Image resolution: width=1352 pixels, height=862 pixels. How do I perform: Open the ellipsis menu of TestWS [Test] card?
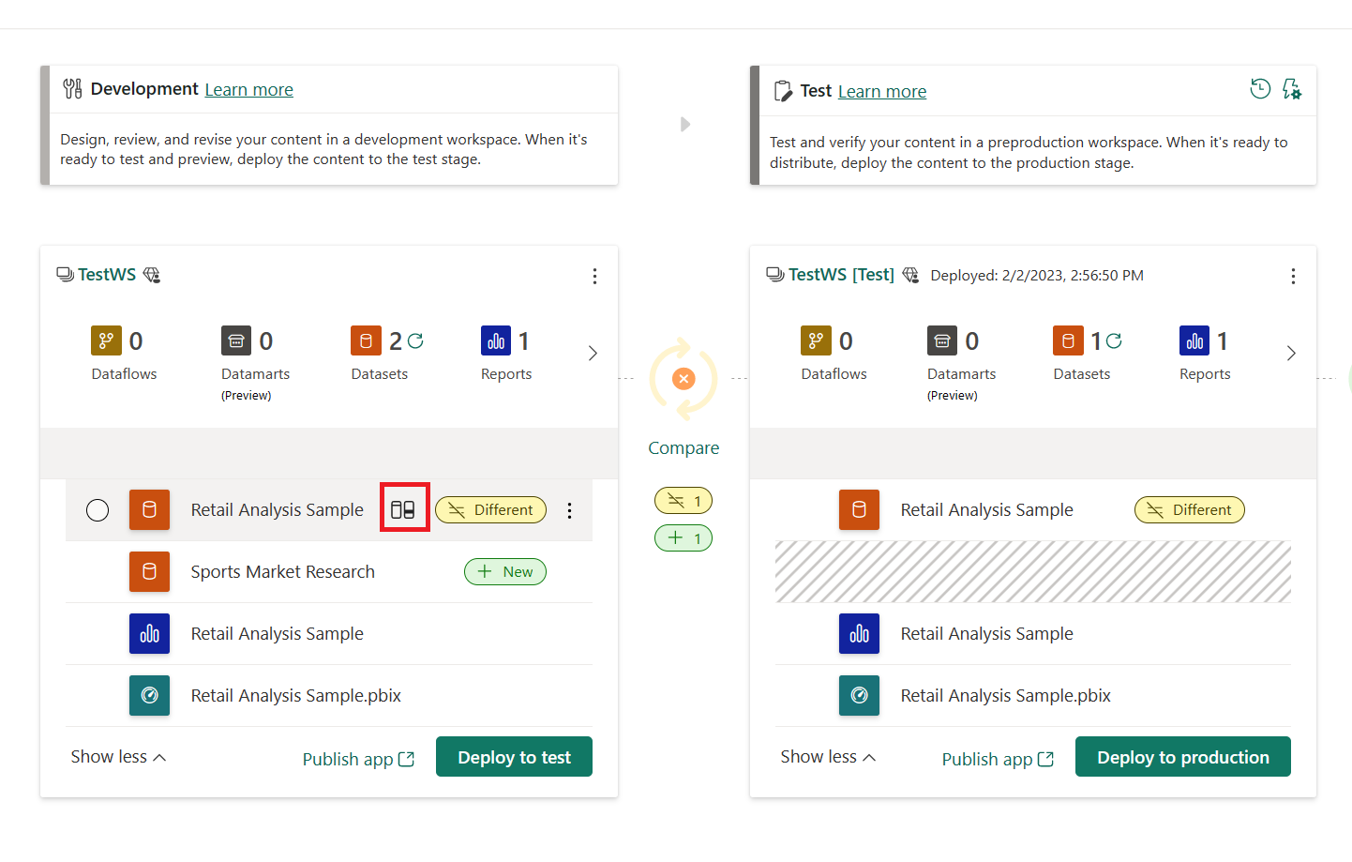pyautogui.click(x=1293, y=276)
